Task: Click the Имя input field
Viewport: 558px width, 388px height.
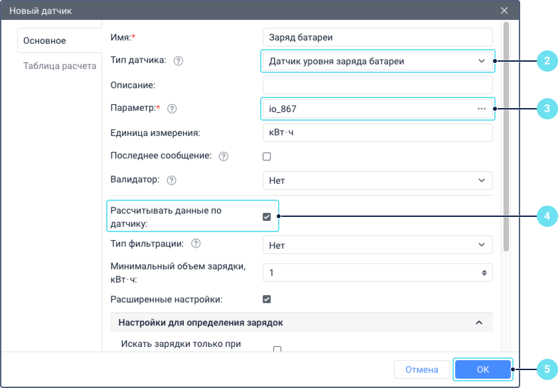Action: point(378,37)
